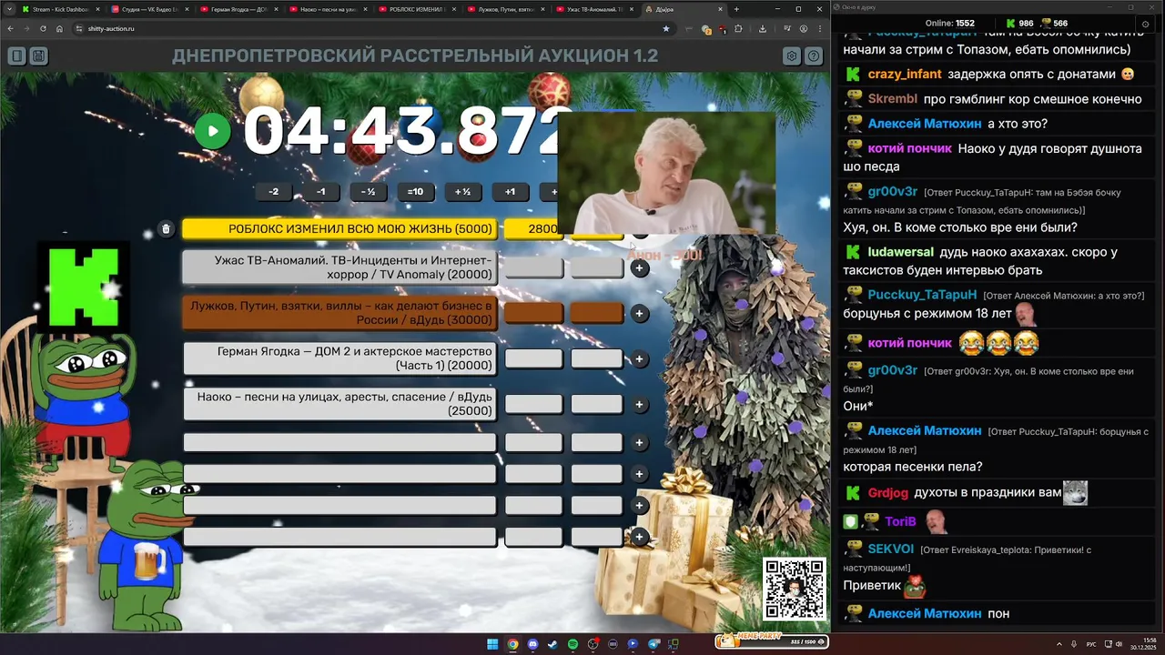Open browser downloads
This screenshot has width=1165, height=655.
(x=763, y=29)
